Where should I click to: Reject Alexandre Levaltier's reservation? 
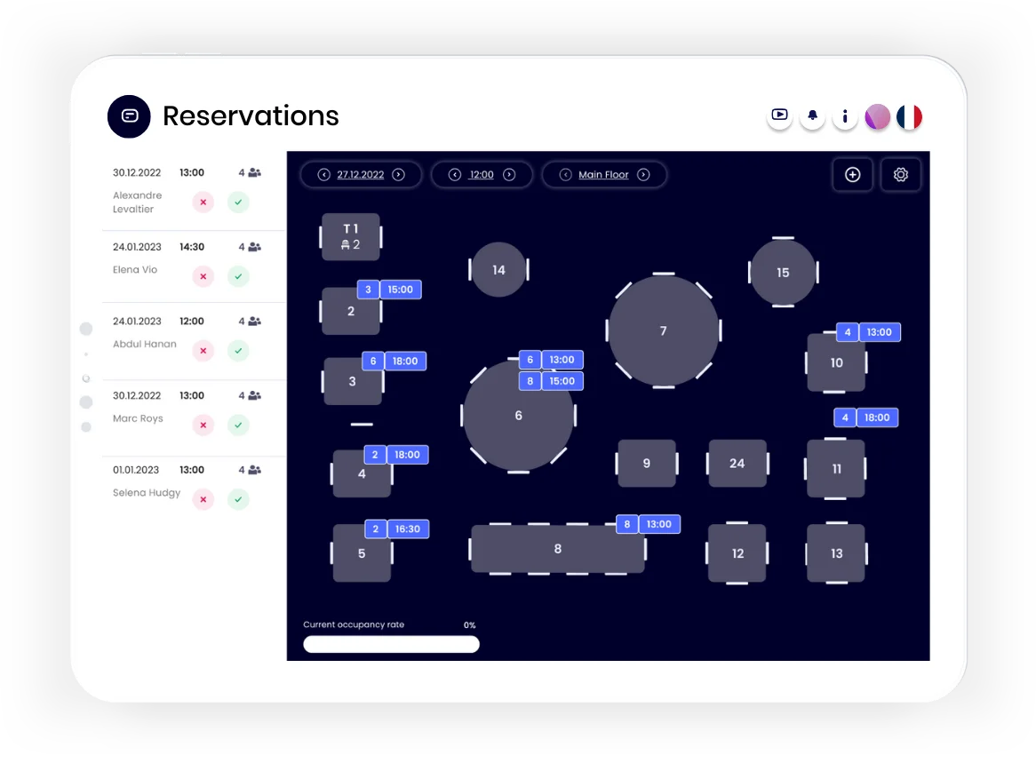pos(203,203)
